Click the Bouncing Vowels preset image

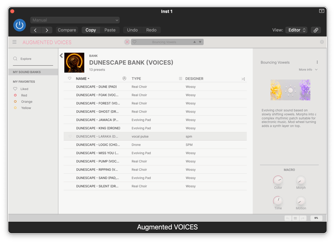[x=290, y=90]
